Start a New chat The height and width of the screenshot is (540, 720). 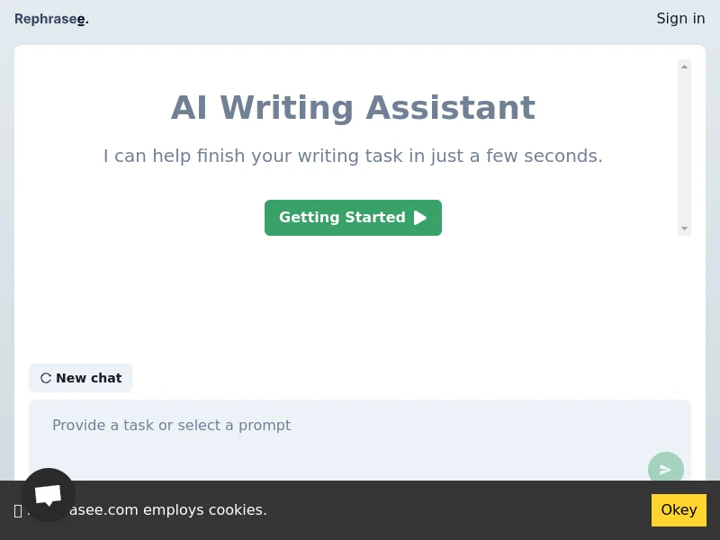pos(81,378)
